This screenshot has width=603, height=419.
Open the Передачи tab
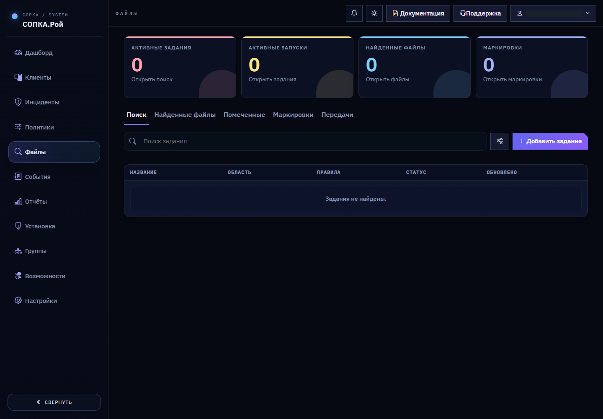point(337,115)
